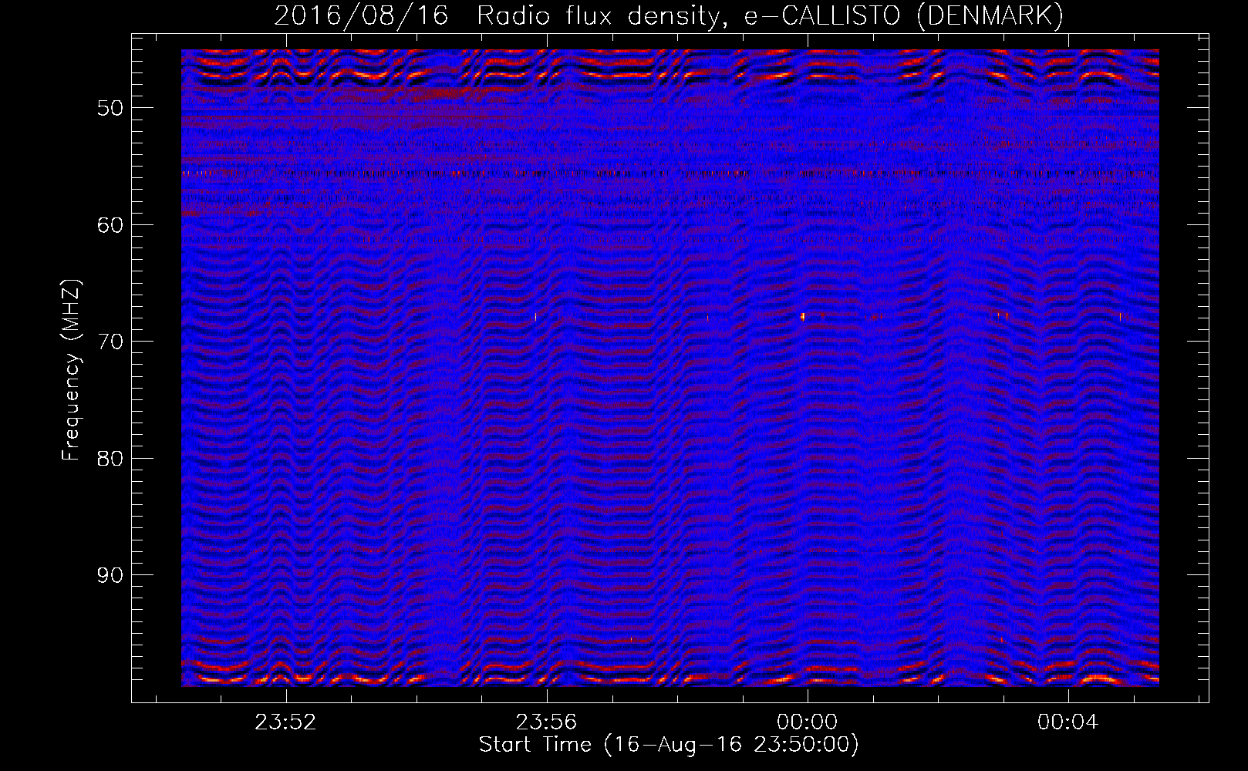Select the Frequency (MHZ) y-axis label
This screenshot has height=771, width=1248.
click(x=71, y=370)
